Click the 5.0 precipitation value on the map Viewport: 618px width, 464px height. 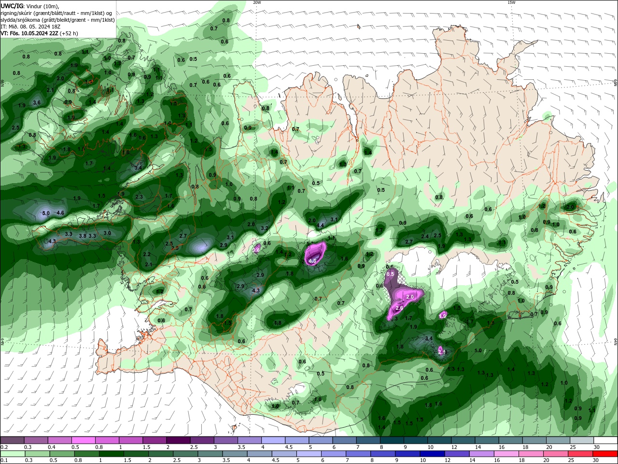[x=46, y=213]
